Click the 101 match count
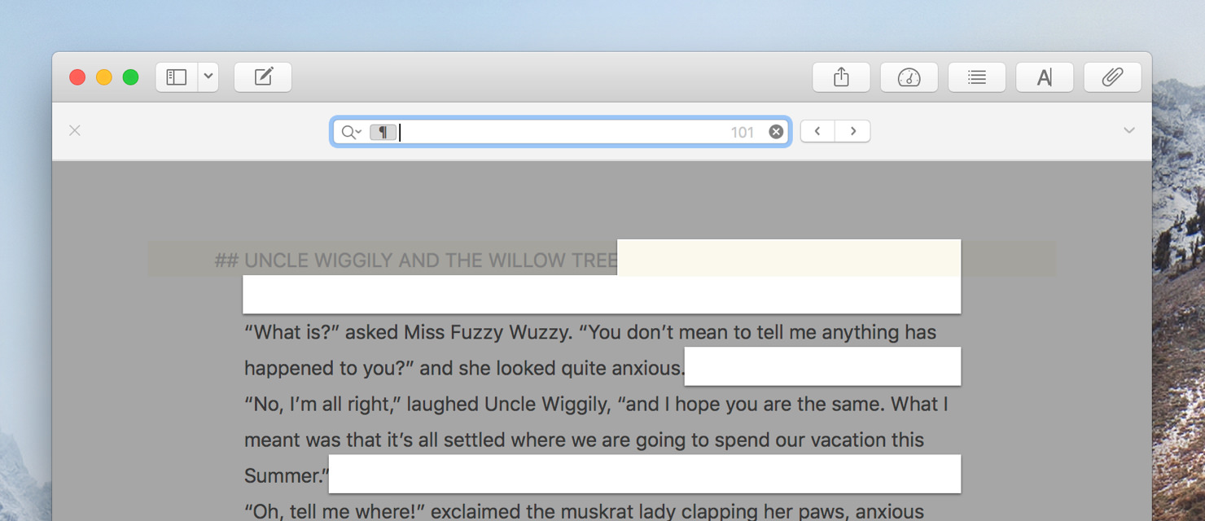The image size is (1205, 521). 743,132
